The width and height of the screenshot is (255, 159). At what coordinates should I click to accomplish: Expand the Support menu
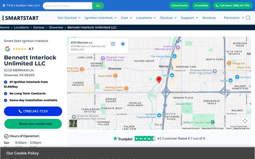[189, 17]
